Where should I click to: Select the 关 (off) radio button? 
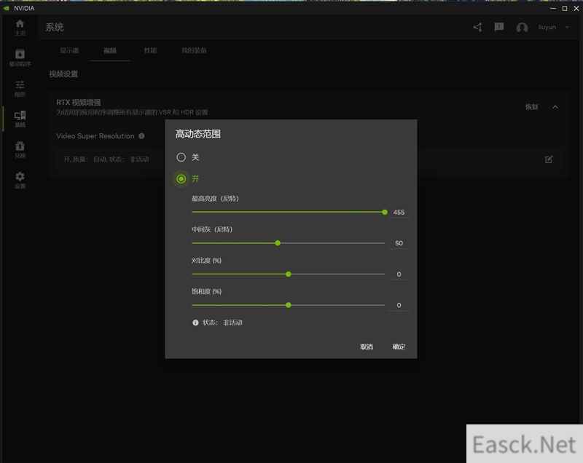click(x=181, y=157)
